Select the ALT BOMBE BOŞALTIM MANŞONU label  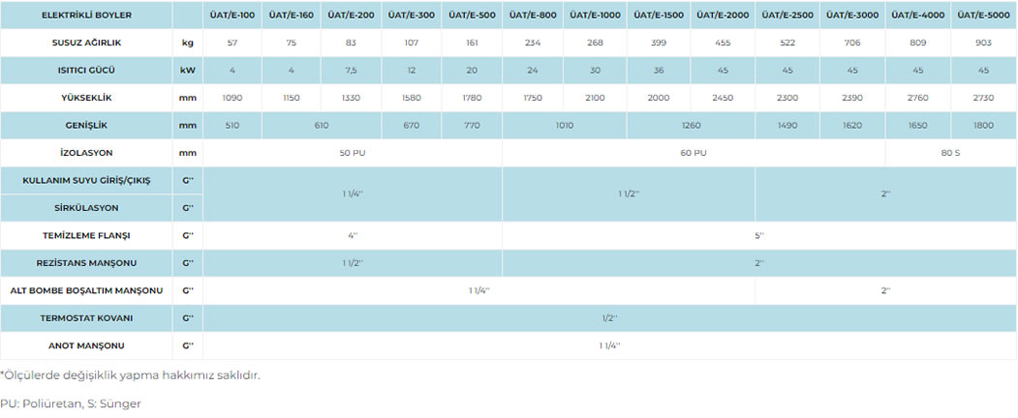point(86,290)
